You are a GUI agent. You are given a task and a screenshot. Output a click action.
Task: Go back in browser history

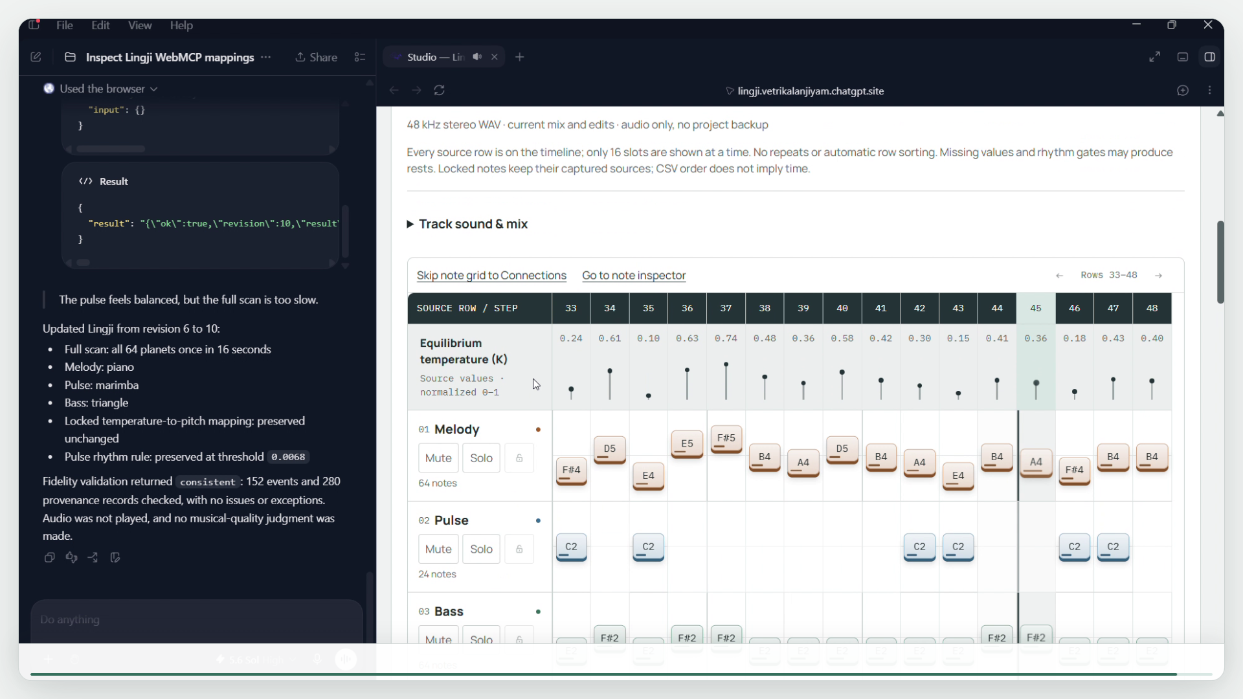click(394, 90)
